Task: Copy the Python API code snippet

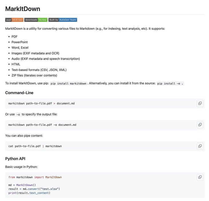Action: click(x=200, y=177)
